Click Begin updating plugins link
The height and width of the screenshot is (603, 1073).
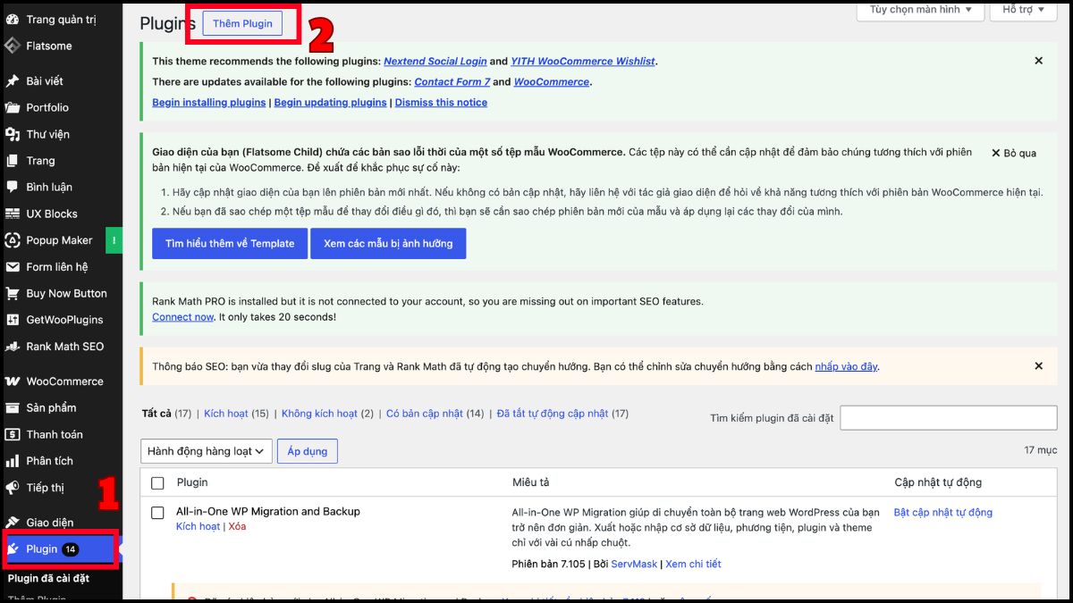click(330, 103)
